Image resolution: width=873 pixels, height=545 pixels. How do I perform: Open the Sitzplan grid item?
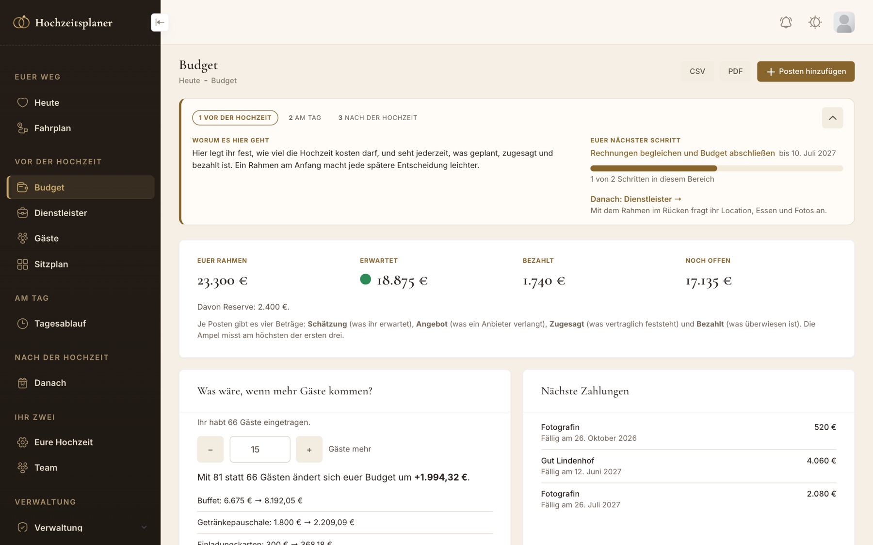81,264
